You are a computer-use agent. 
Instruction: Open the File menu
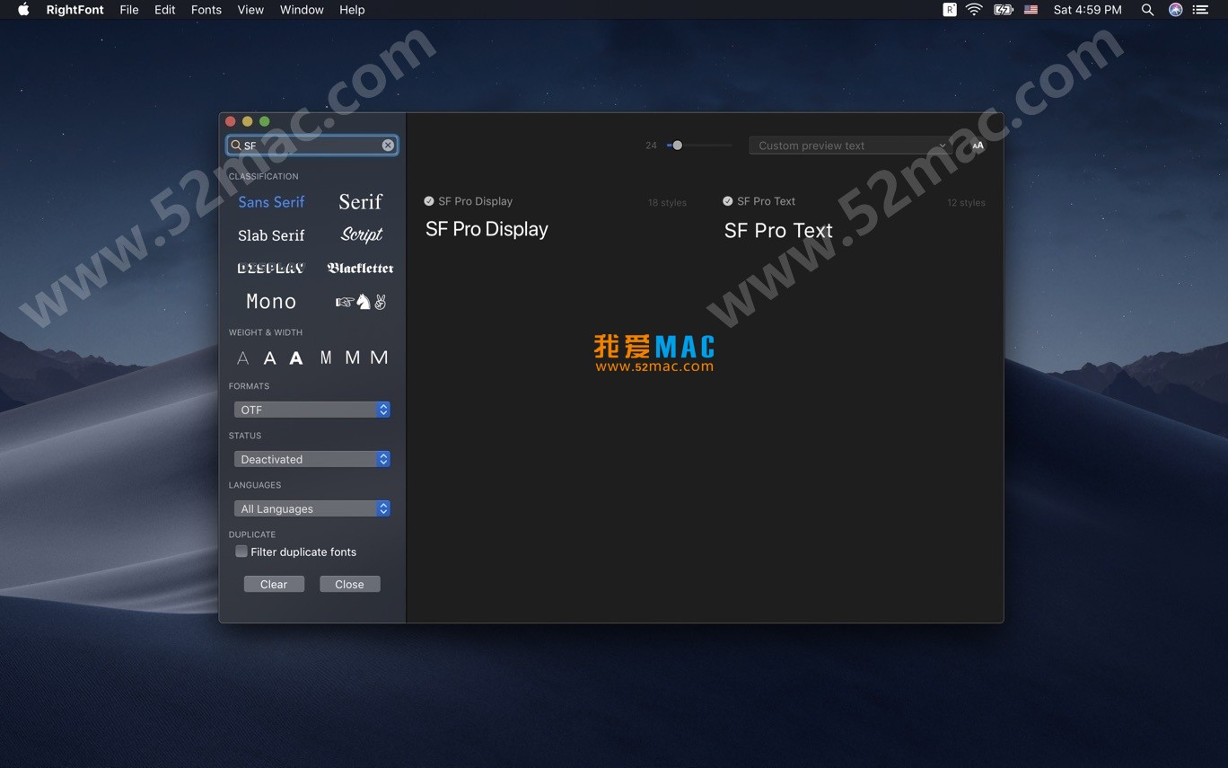point(129,10)
